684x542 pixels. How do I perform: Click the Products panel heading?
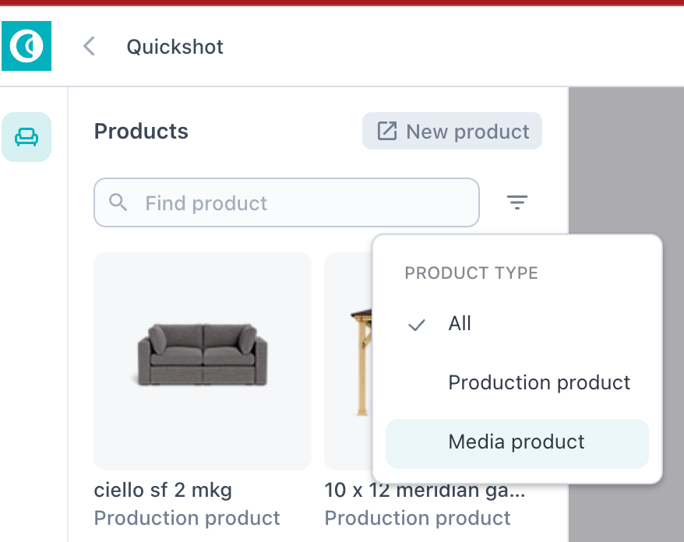click(x=141, y=131)
